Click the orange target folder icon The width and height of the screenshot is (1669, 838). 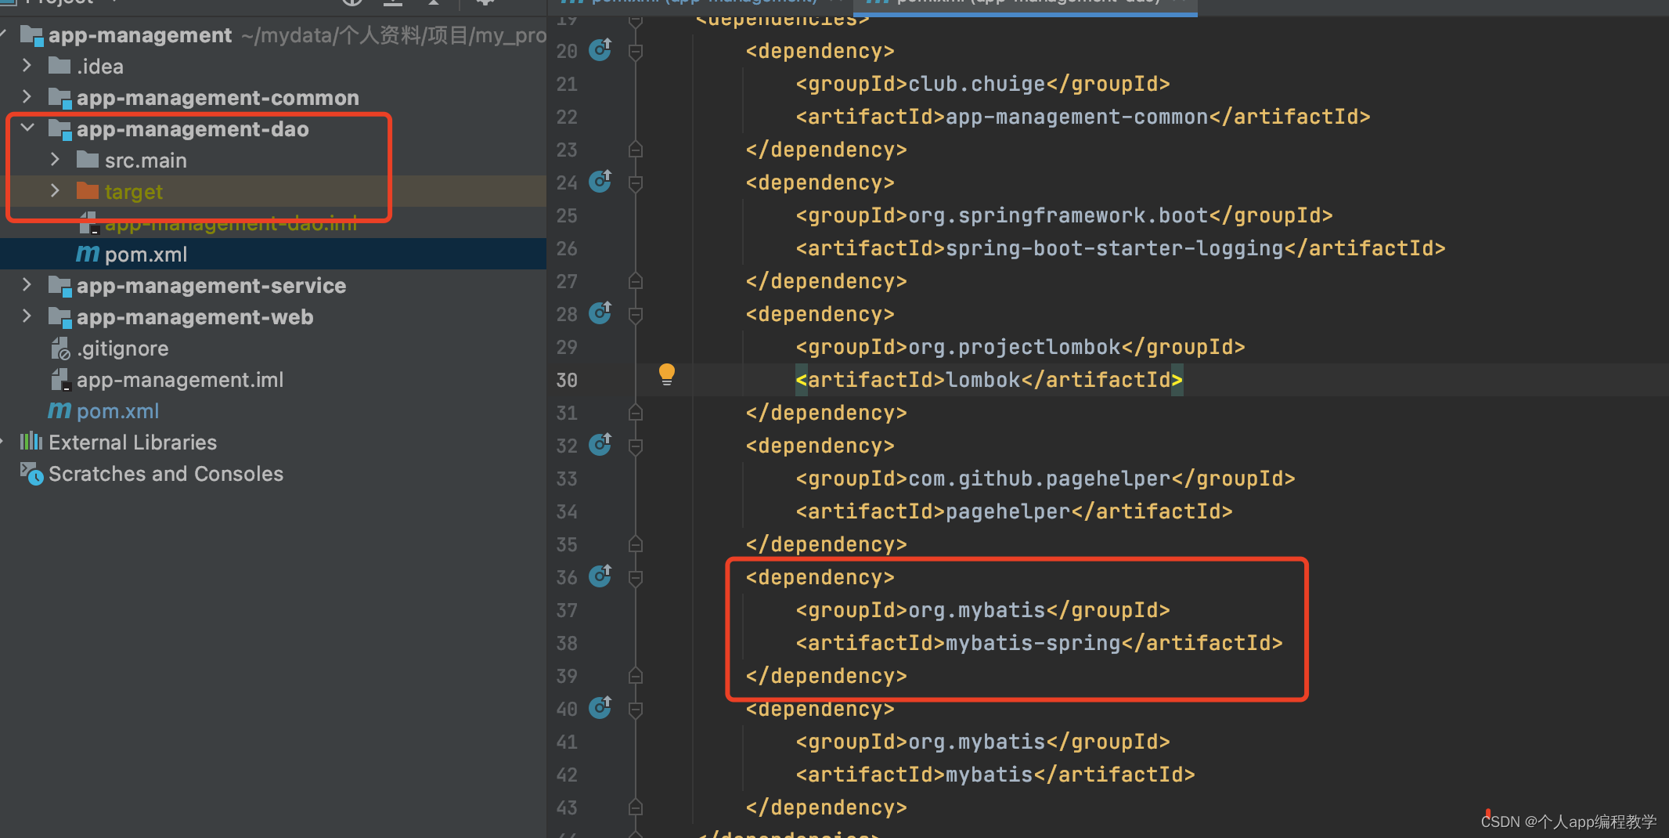click(88, 191)
